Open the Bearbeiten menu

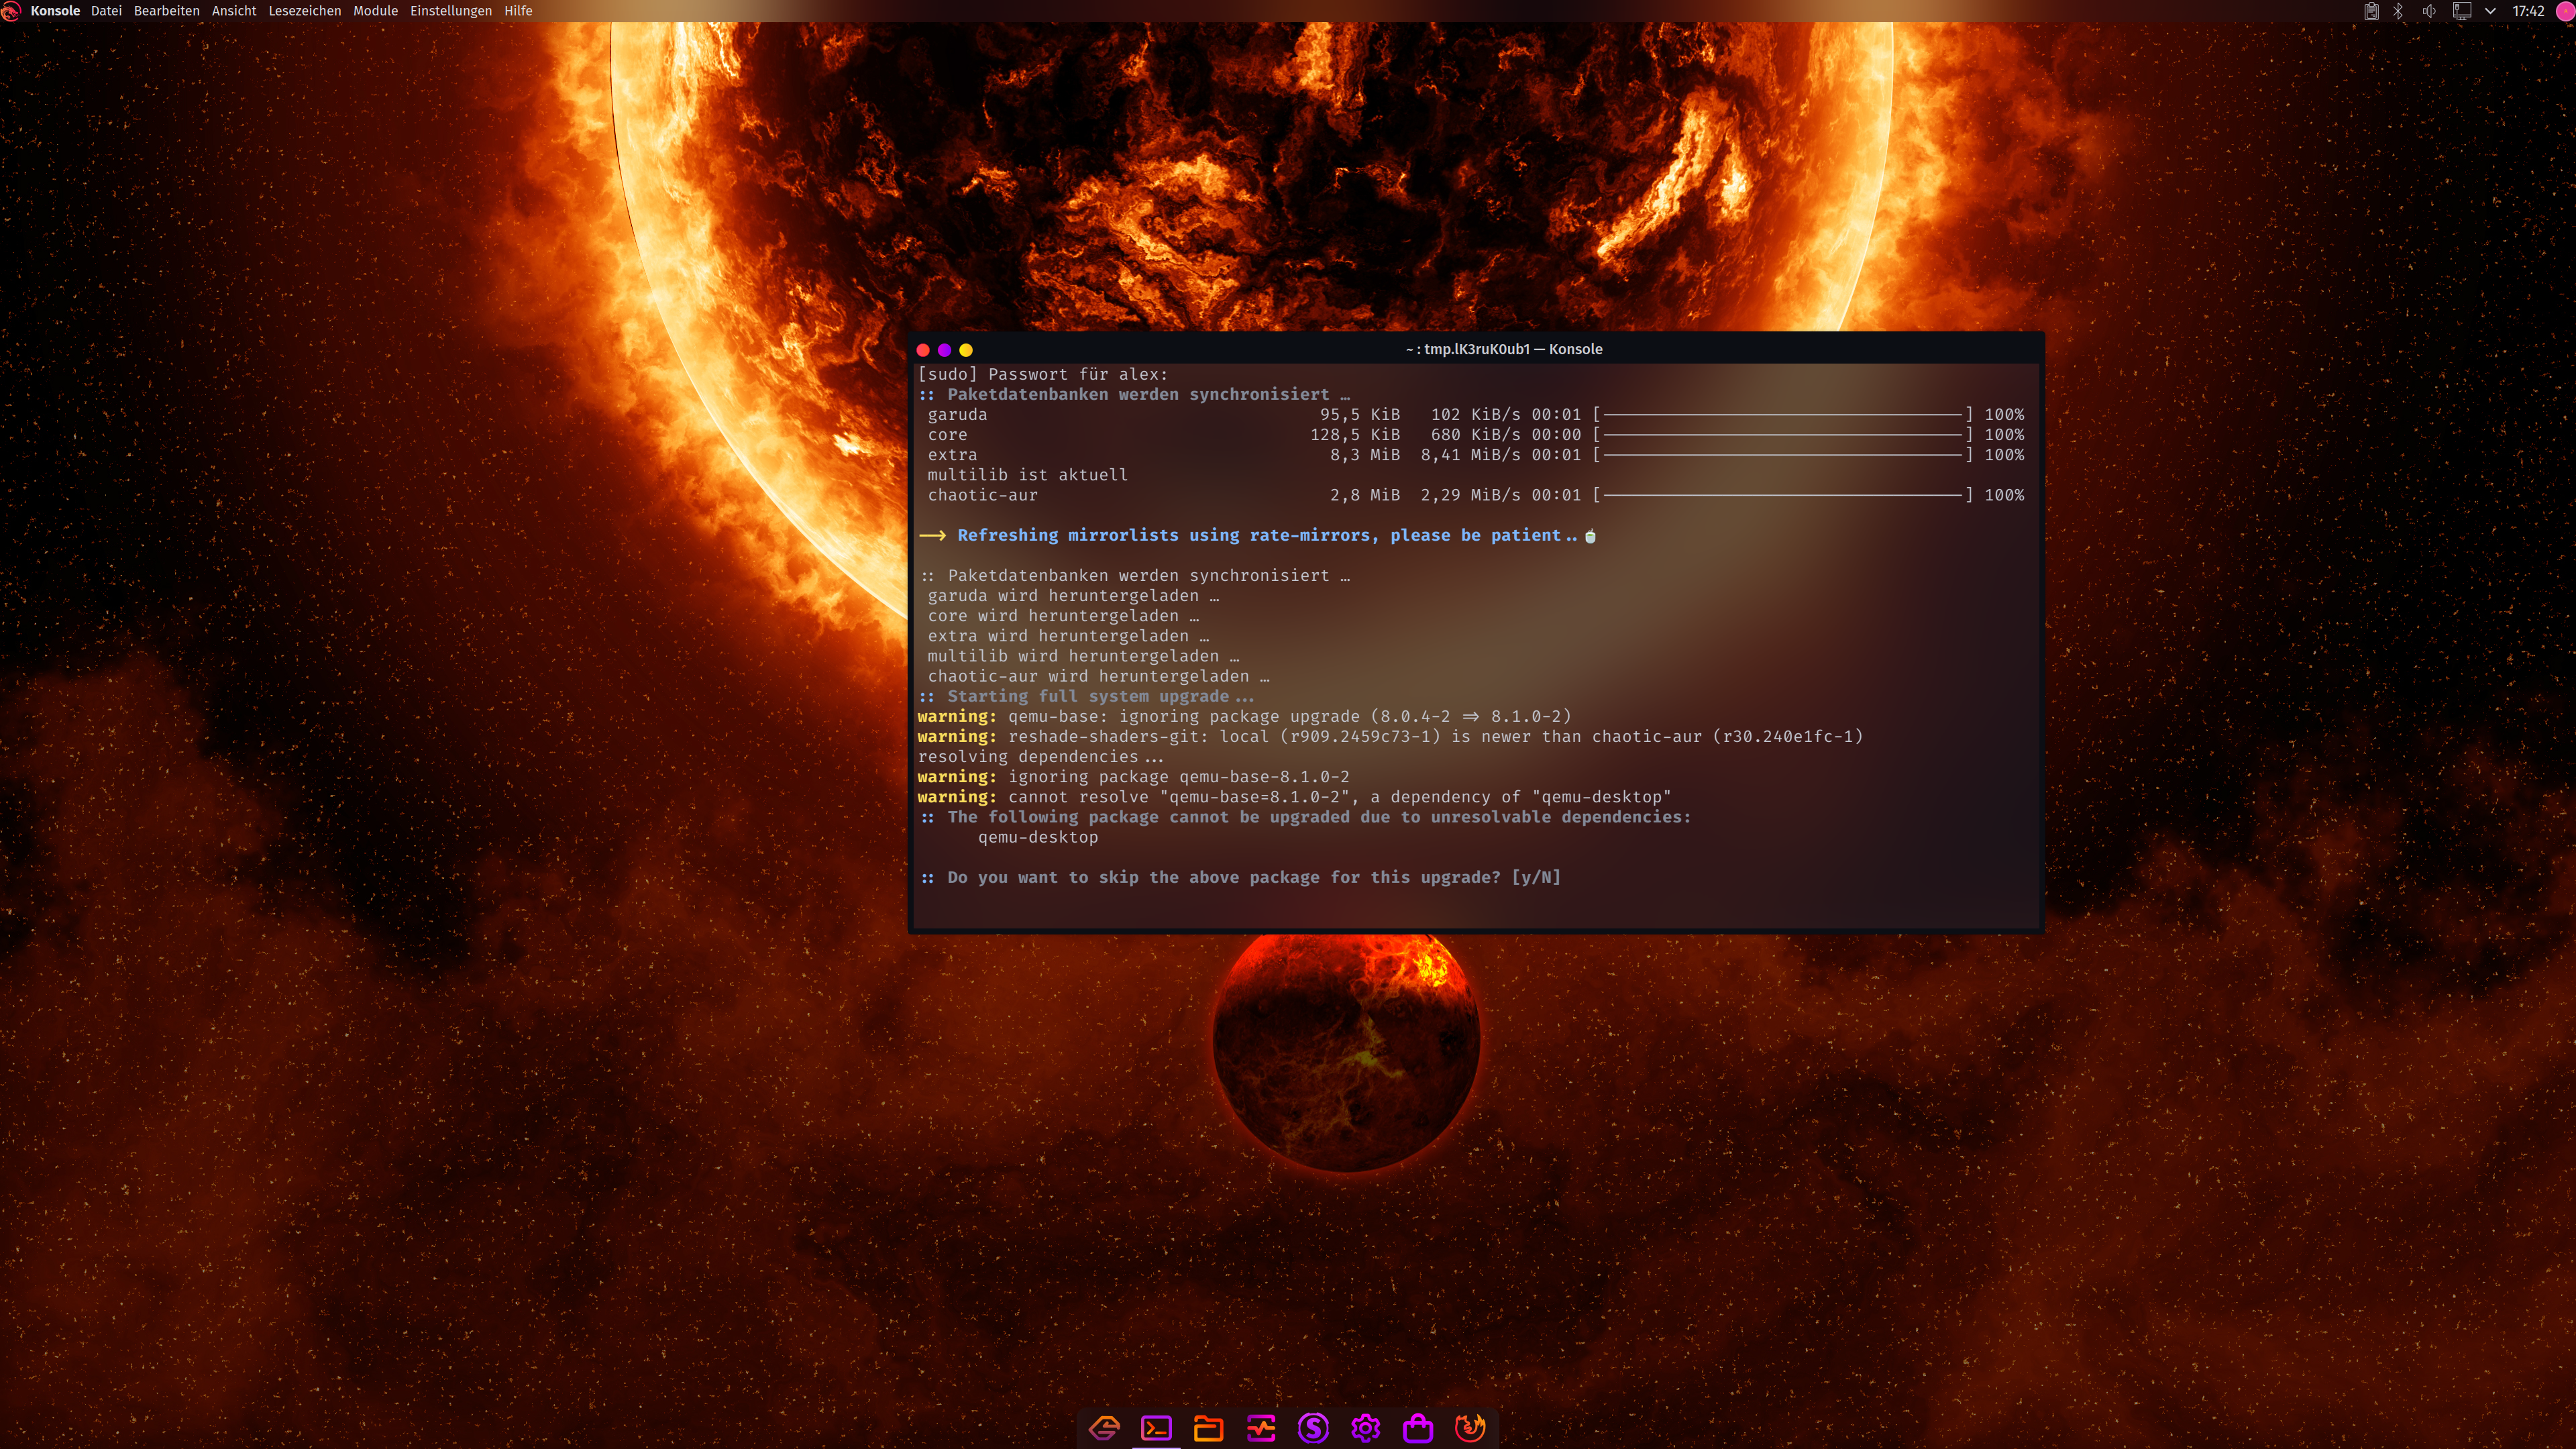[166, 11]
